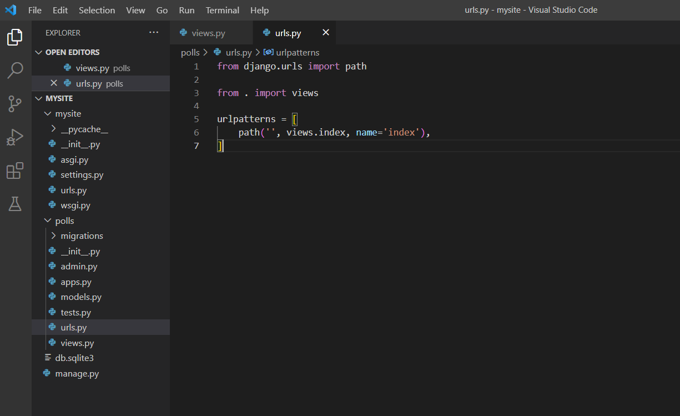The height and width of the screenshot is (416, 680).
Task: Click Python icon next to models.py
Action: point(53,297)
